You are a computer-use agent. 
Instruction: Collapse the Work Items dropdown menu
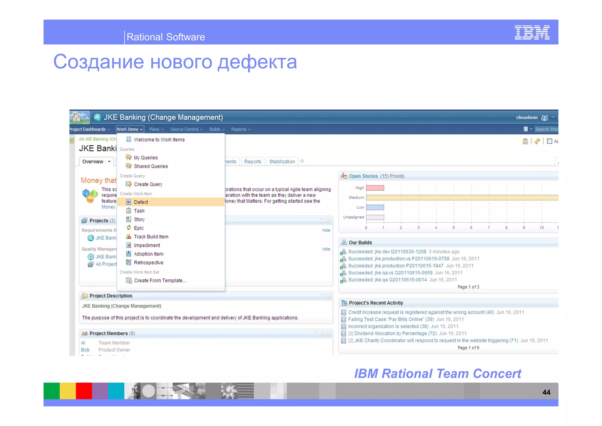tap(130, 129)
